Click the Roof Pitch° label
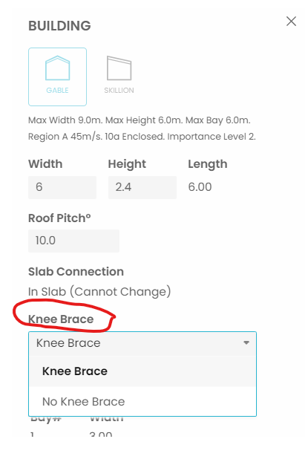The height and width of the screenshot is (462, 308). tap(59, 218)
